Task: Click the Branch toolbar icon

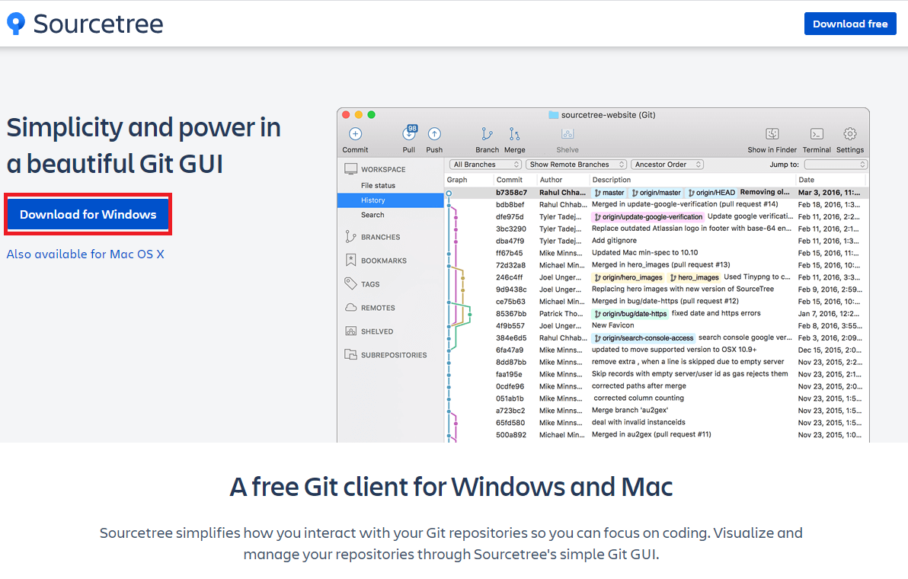Action: click(487, 134)
